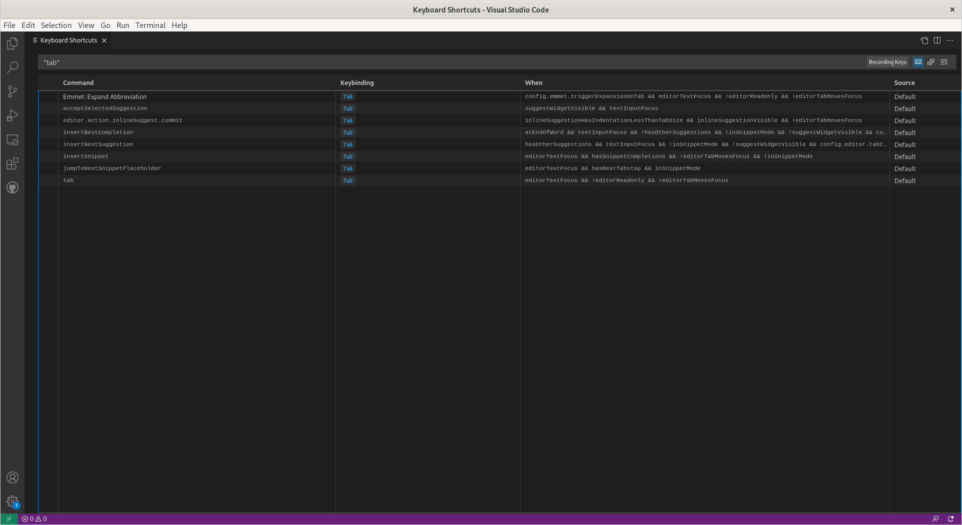Click when clause of jumpToNextSnippetPlaceholder

[x=613, y=168]
